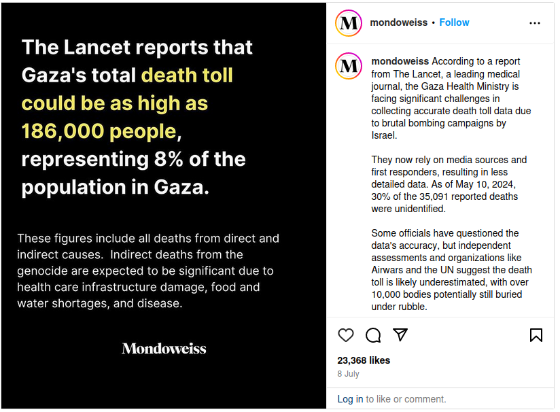This screenshot has width=560, height=412.
Task: Follow the mondoweiss account
Action: point(454,22)
